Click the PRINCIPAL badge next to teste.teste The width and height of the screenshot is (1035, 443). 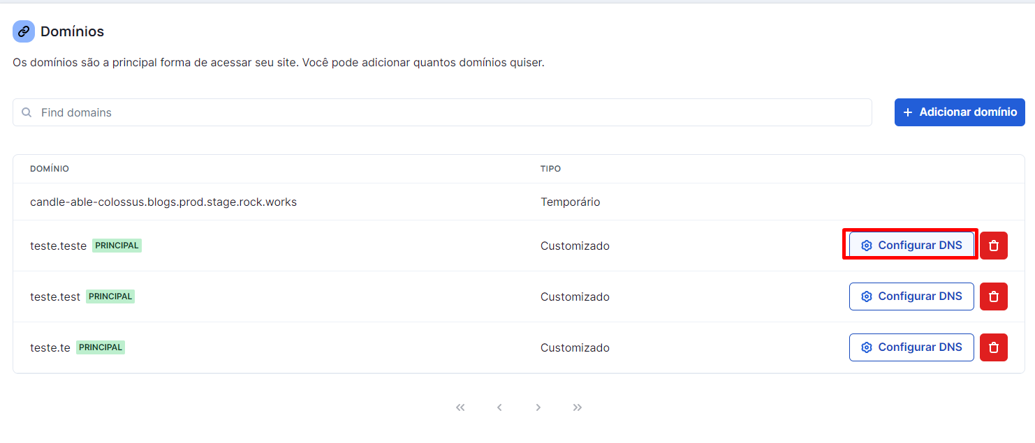[117, 246]
